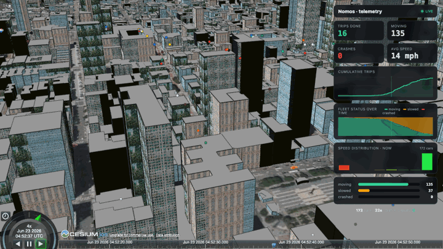Jump timeline to 04:52:40.000 marker
Screen dimensions: 443x249
point(301,242)
